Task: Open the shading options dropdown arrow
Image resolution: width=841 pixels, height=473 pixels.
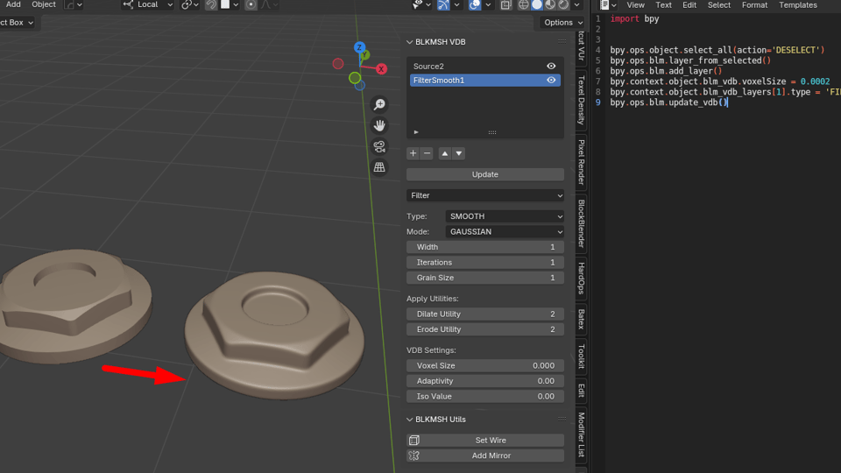Action: pos(576,5)
